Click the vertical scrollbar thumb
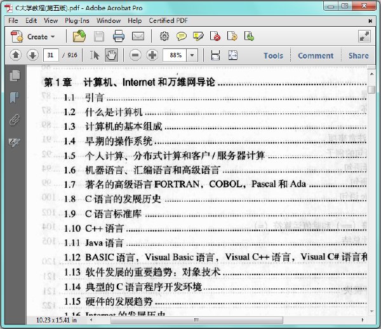381x329 pixels. [371, 89]
